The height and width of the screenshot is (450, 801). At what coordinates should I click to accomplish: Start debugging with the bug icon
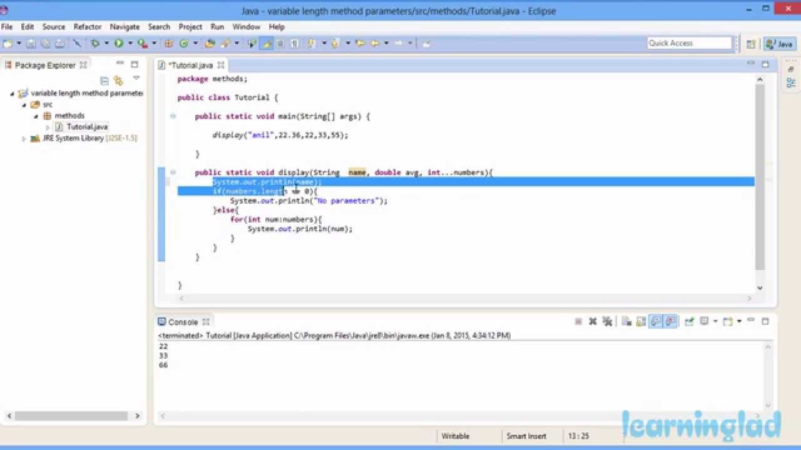tap(95, 43)
